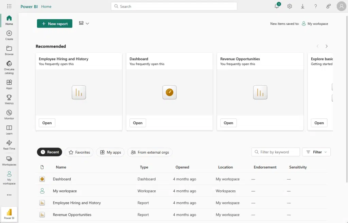Open Apps in the left navigation
The width and height of the screenshot is (348, 223).
9,84
